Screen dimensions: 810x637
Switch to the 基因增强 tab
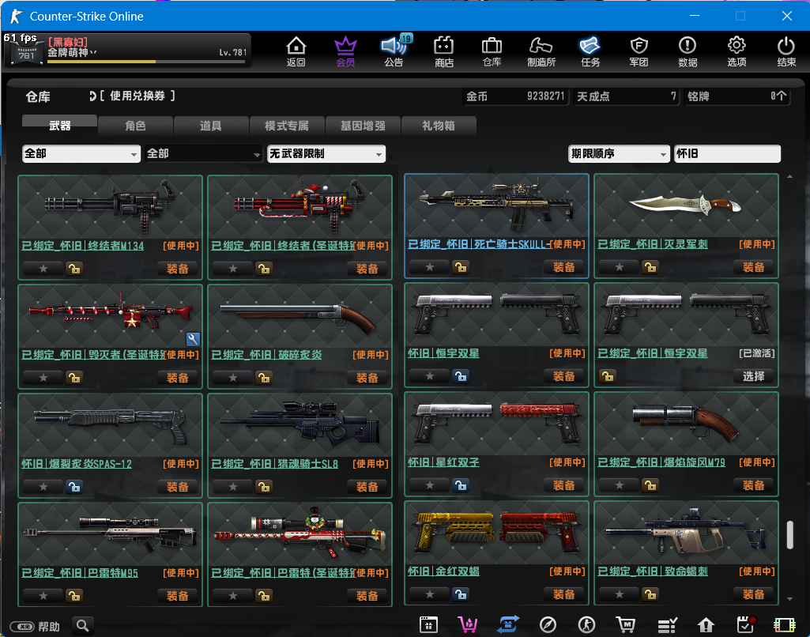[363, 126]
